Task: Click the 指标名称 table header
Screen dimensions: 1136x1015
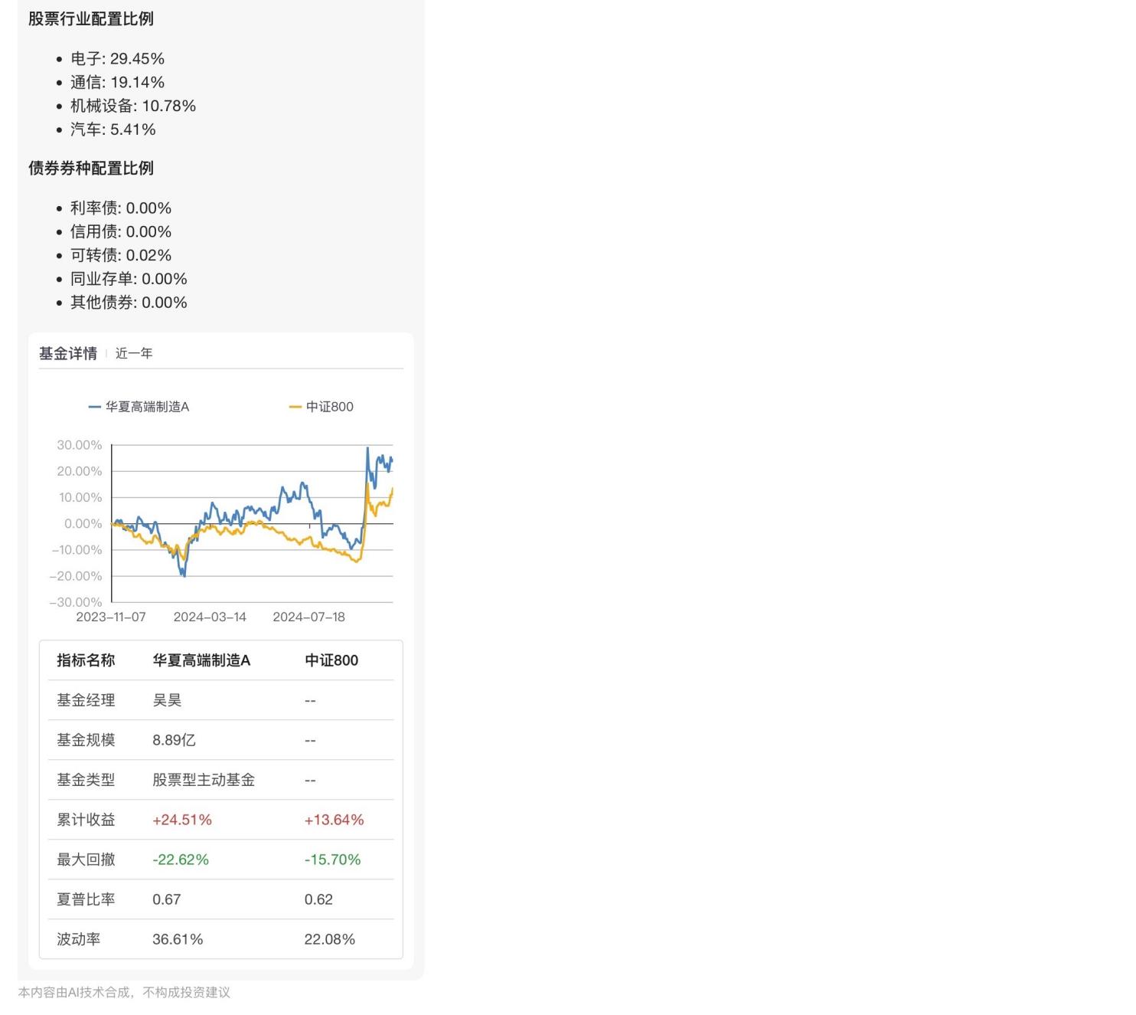Action: click(x=86, y=660)
